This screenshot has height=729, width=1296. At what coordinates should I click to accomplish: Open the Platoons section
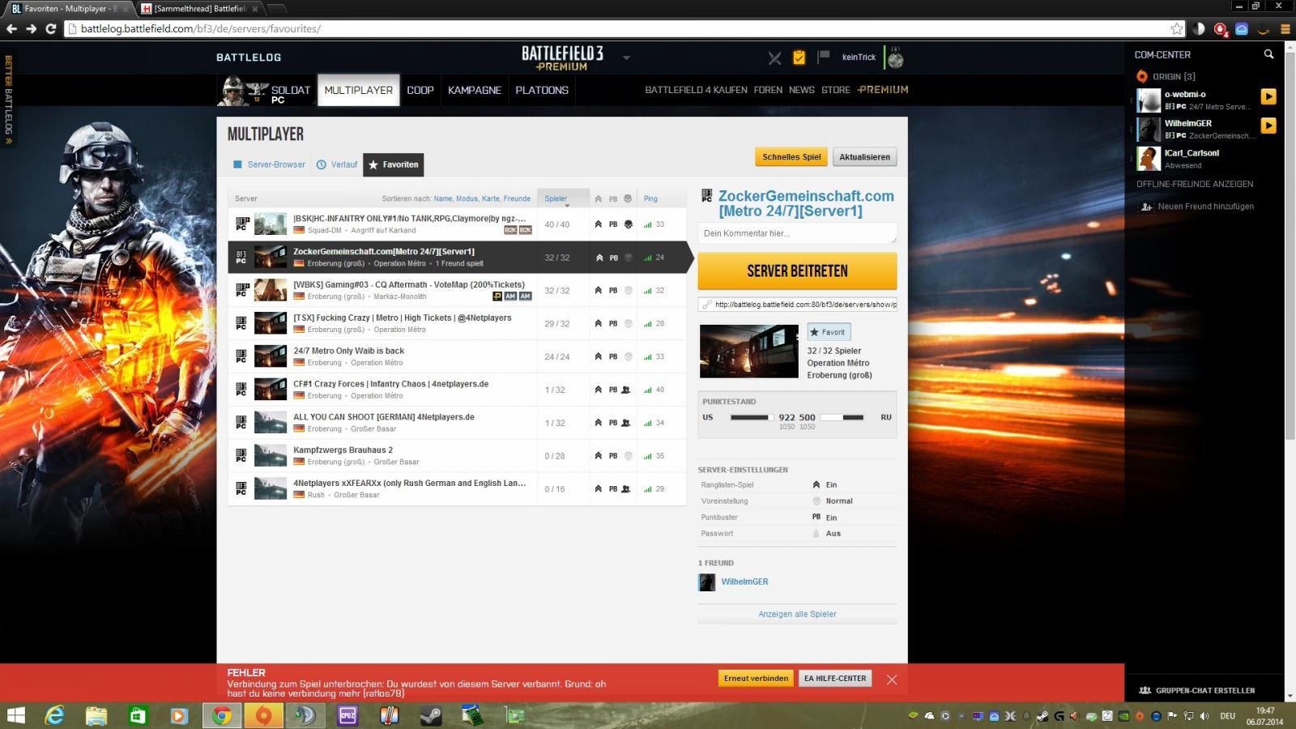pos(542,91)
